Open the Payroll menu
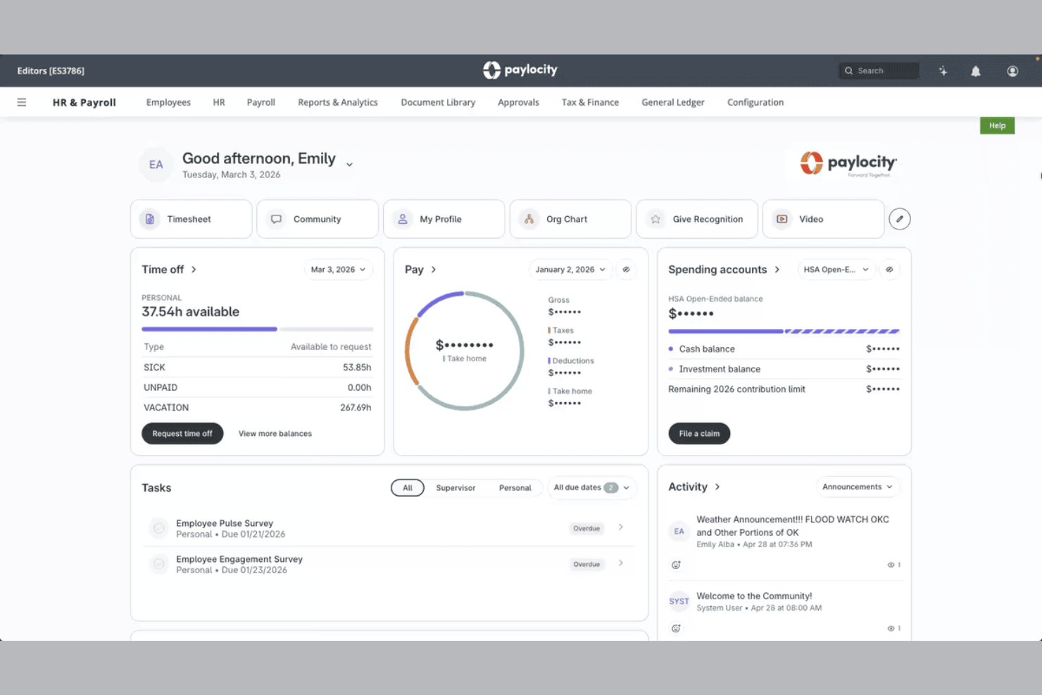The image size is (1042, 695). tap(260, 102)
